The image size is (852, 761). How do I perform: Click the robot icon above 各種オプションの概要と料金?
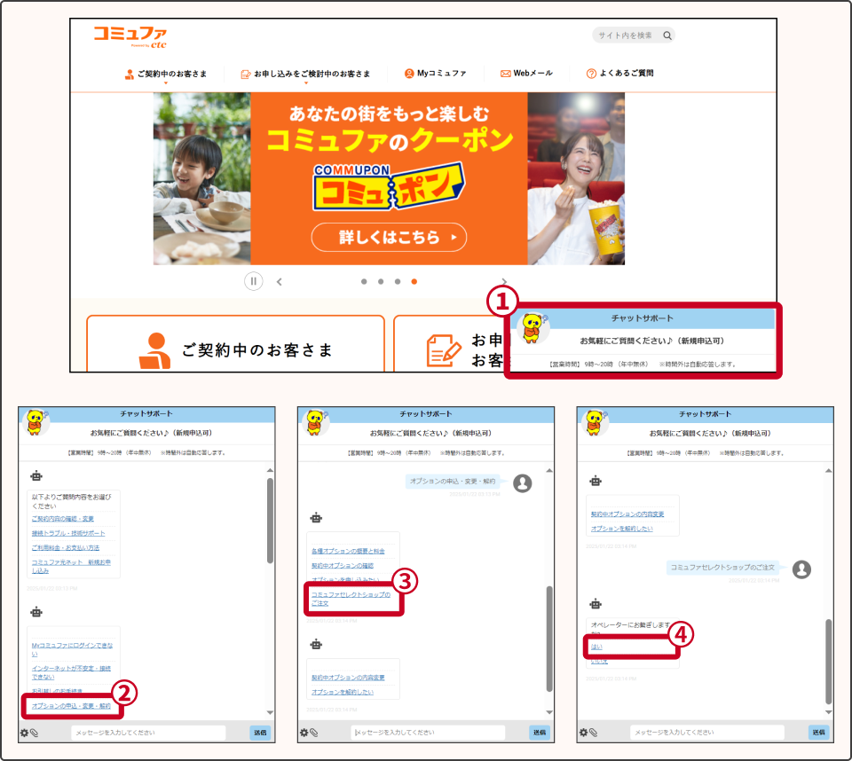click(x=316, y=518)
